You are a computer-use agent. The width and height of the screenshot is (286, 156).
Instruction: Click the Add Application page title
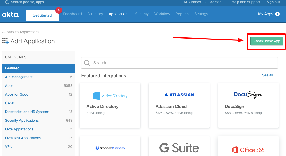point(32,41)
